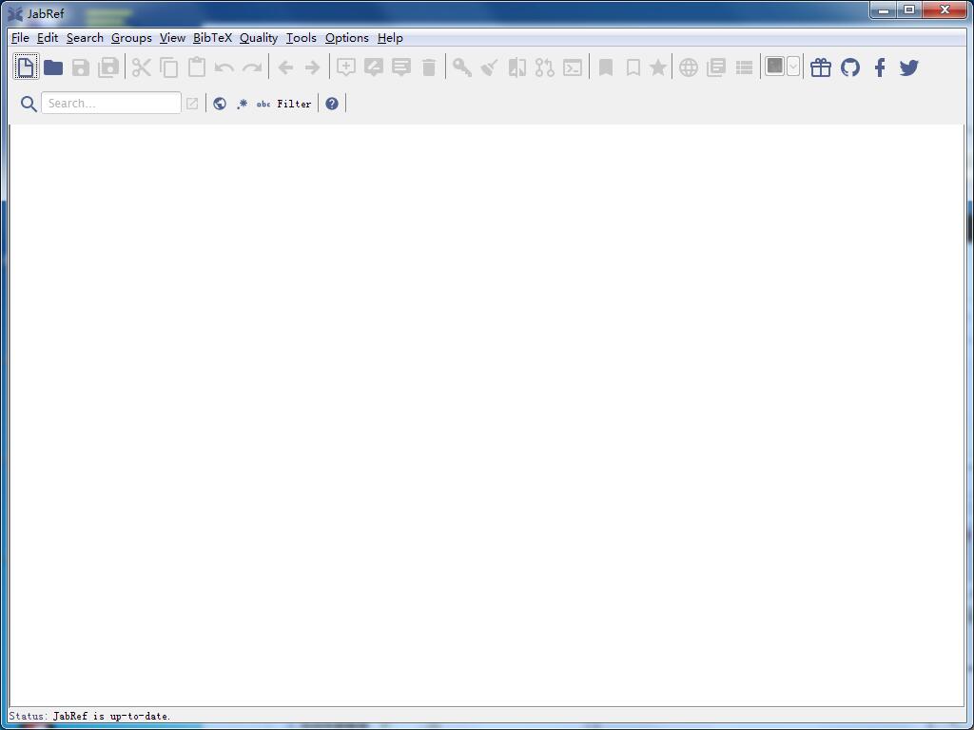Screen dimensions: 974x730
Task: Toggle regular expression search mode
Action: 242,104
